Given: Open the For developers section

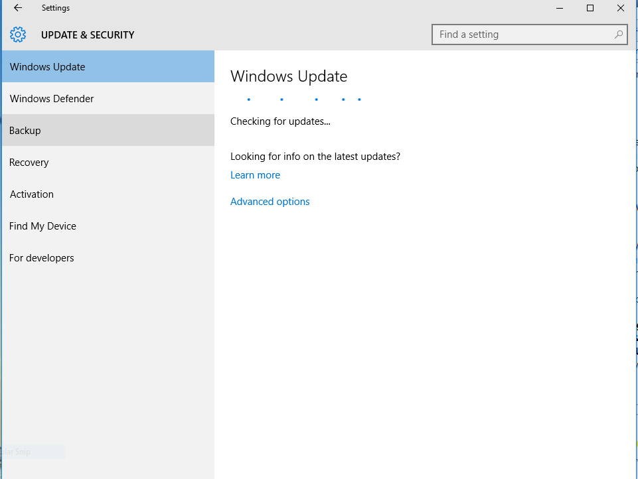Looking at the screenshot, I should 108,258.
